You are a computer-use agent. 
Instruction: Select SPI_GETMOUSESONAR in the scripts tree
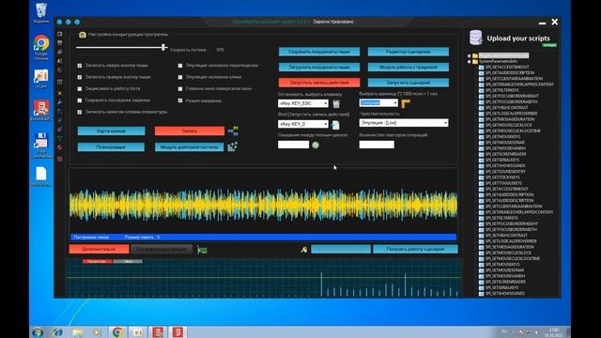[x=504, y=142]
